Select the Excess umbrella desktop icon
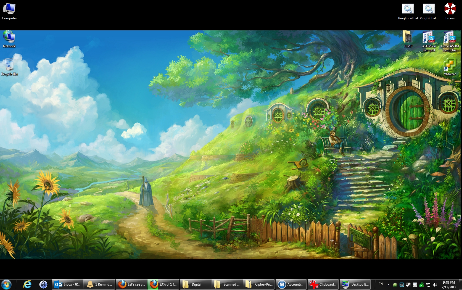The height and width of the screenshot is (290, 462). (x=450, y=11)
